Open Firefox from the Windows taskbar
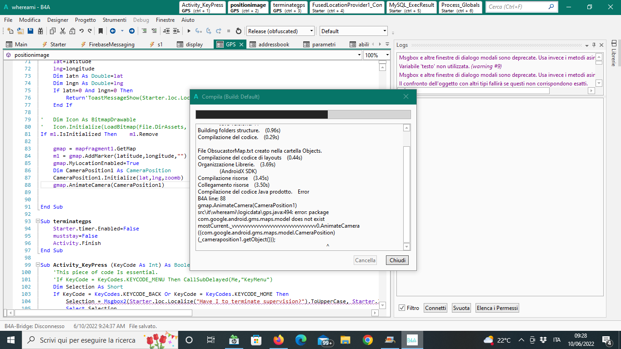Screen dimensions: 621x349 click(x=278, y=340)
